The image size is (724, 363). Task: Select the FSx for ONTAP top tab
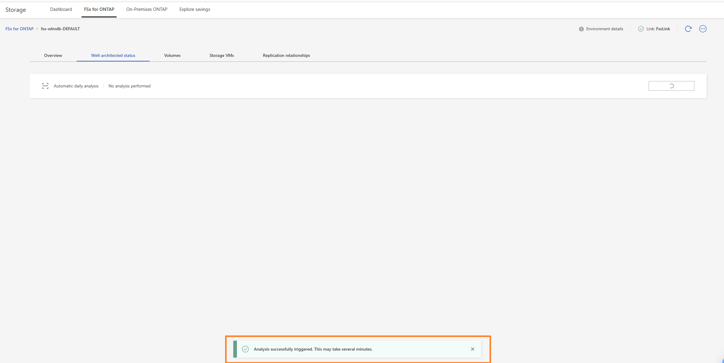[x=99, y=9]
